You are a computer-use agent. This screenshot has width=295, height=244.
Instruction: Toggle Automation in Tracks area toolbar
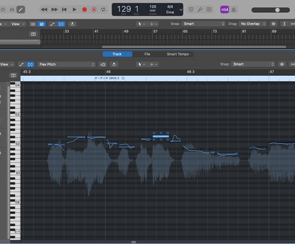tap(53, 24)
